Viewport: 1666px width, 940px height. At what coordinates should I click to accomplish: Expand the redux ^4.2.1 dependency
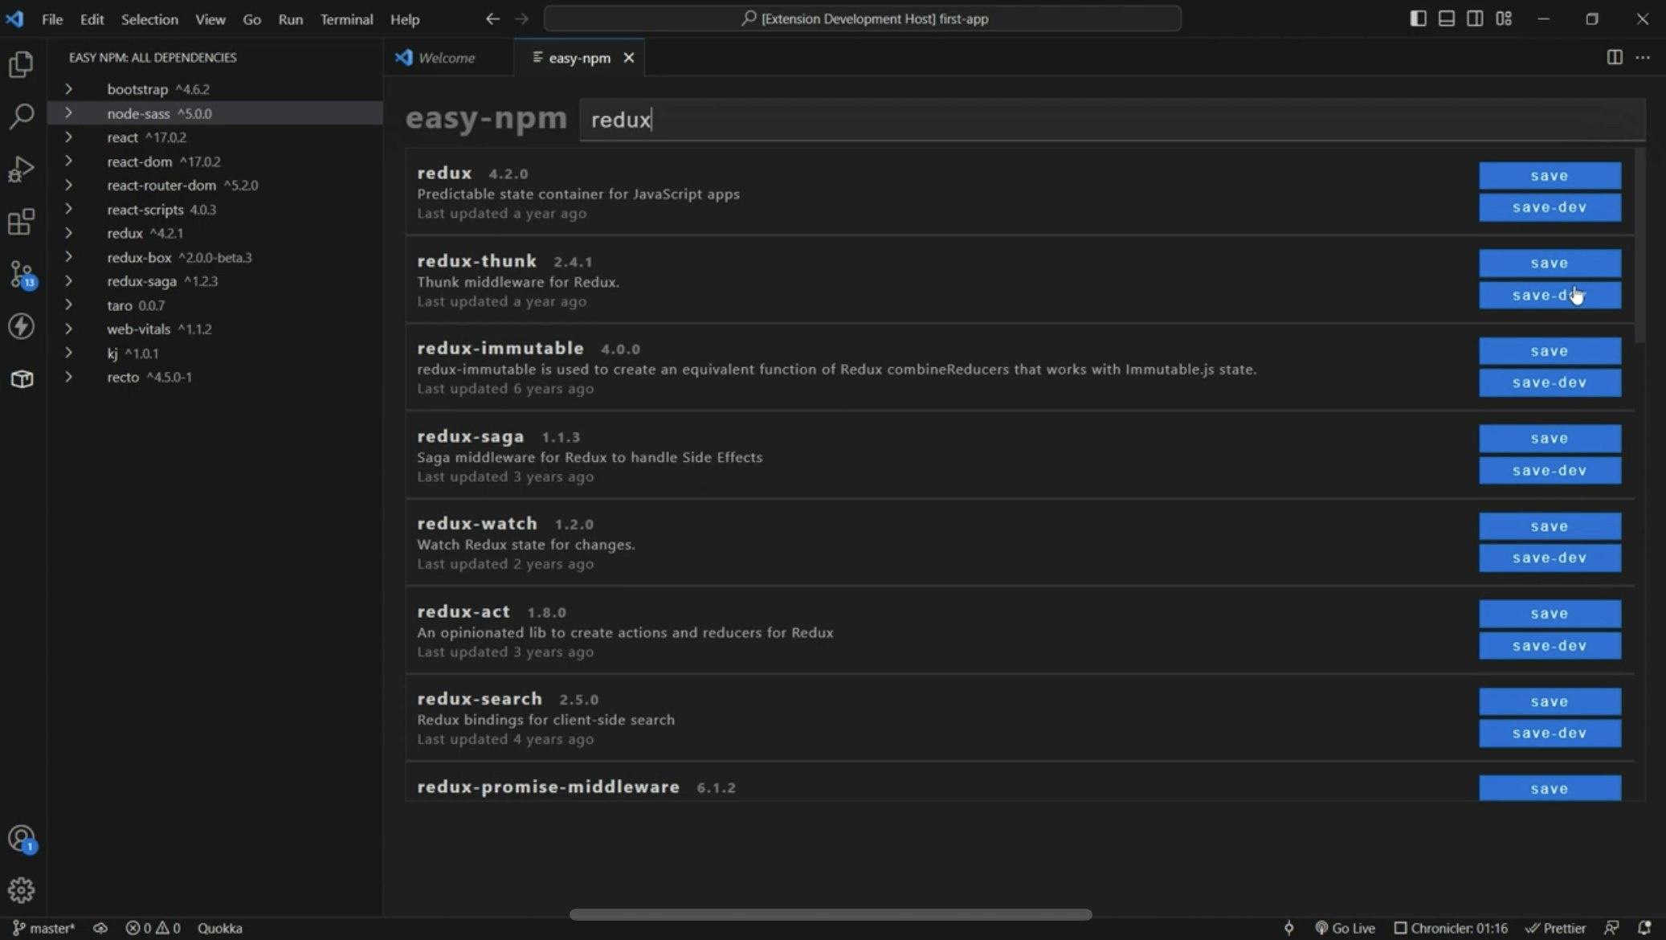(68, 233)
